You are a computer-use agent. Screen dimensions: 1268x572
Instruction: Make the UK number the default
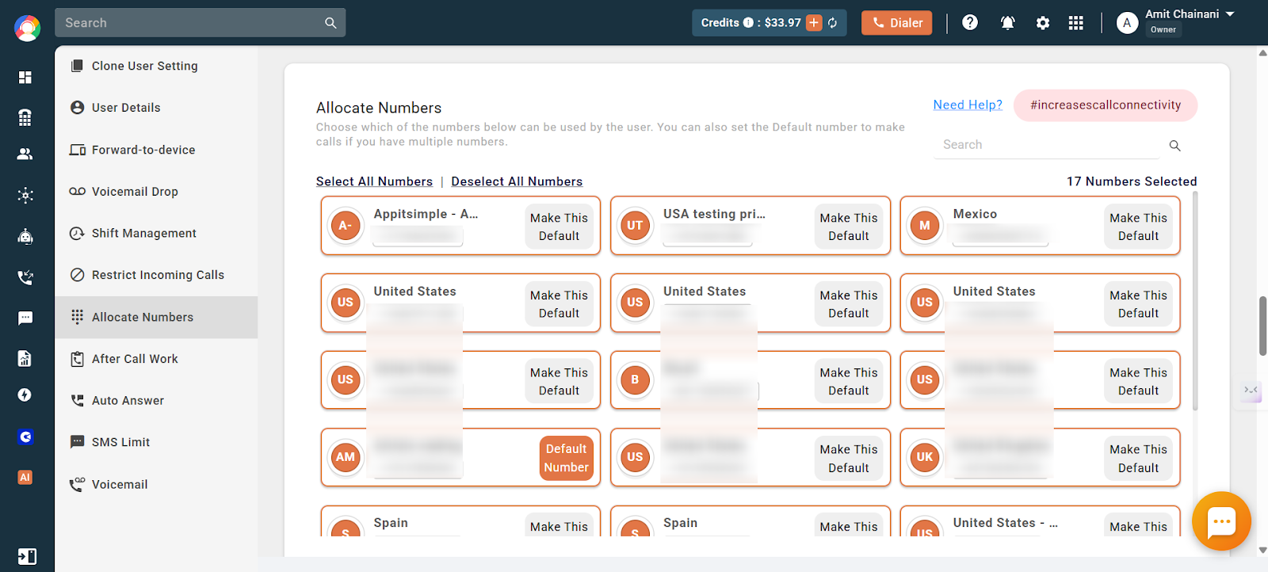pos(1138,459)
